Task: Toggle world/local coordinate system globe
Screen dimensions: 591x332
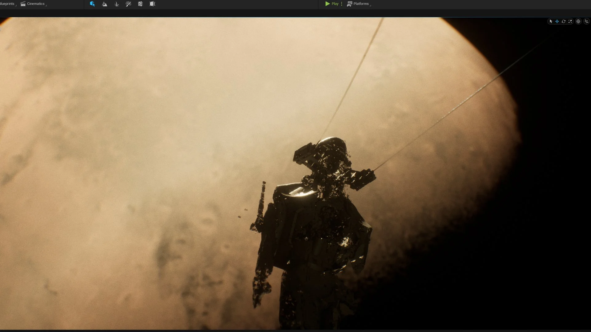Action: (578, 22)
